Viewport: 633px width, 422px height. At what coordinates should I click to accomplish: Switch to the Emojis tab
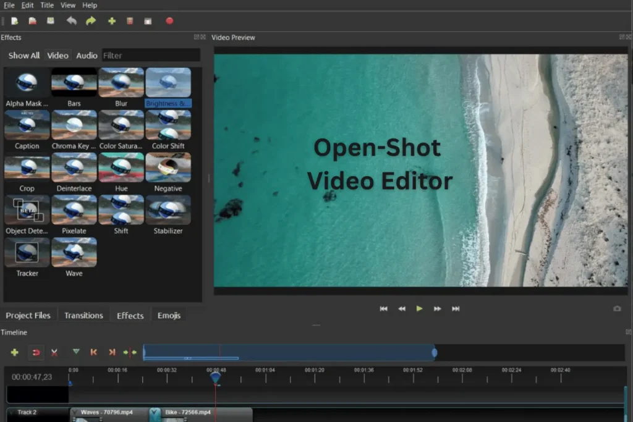[169, 316]
